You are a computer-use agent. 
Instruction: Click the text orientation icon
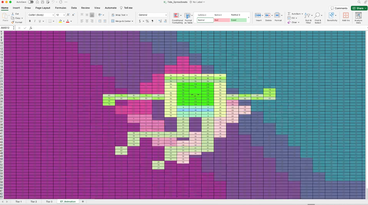coord(100,15)
